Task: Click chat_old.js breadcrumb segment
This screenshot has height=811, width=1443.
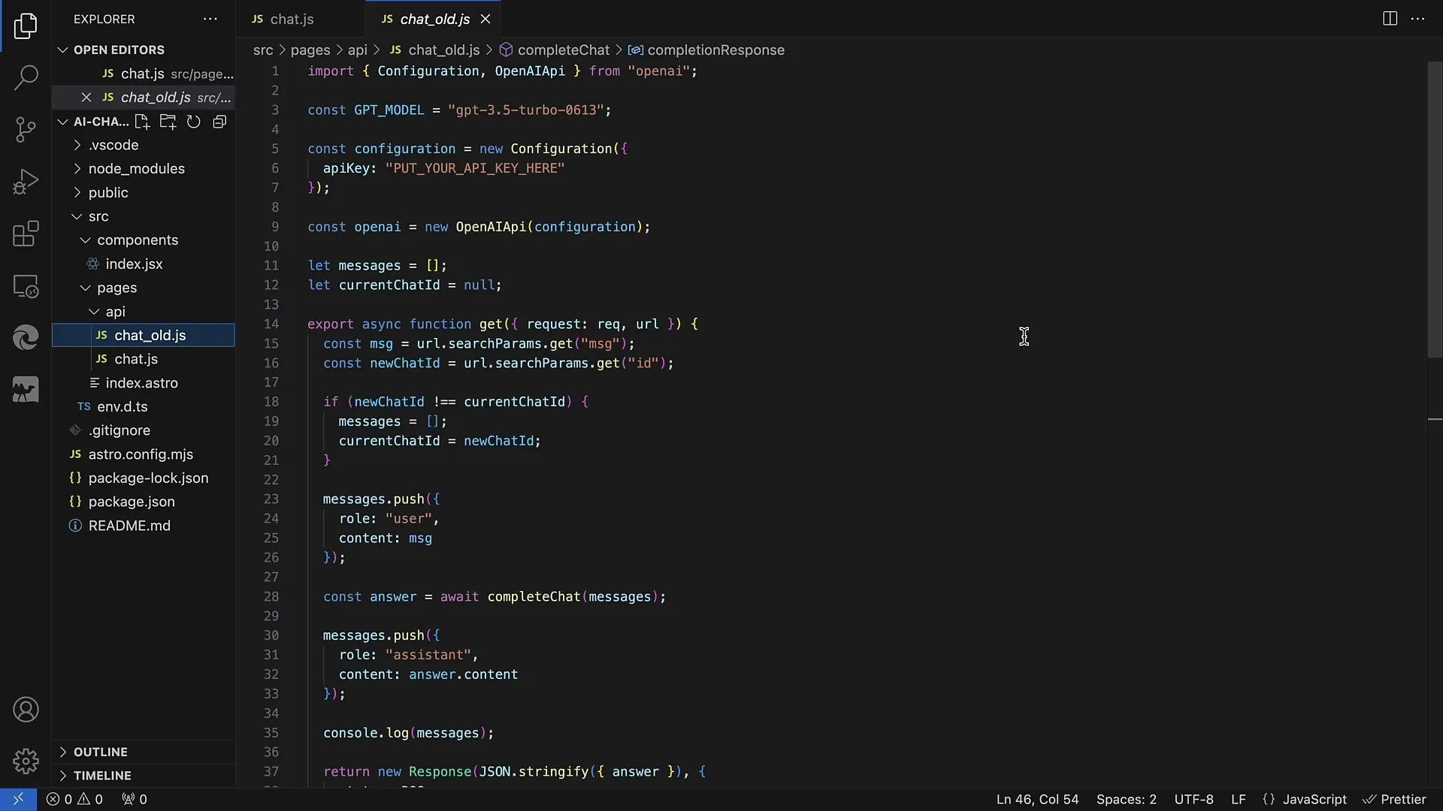Action: [x=434, y=50]
